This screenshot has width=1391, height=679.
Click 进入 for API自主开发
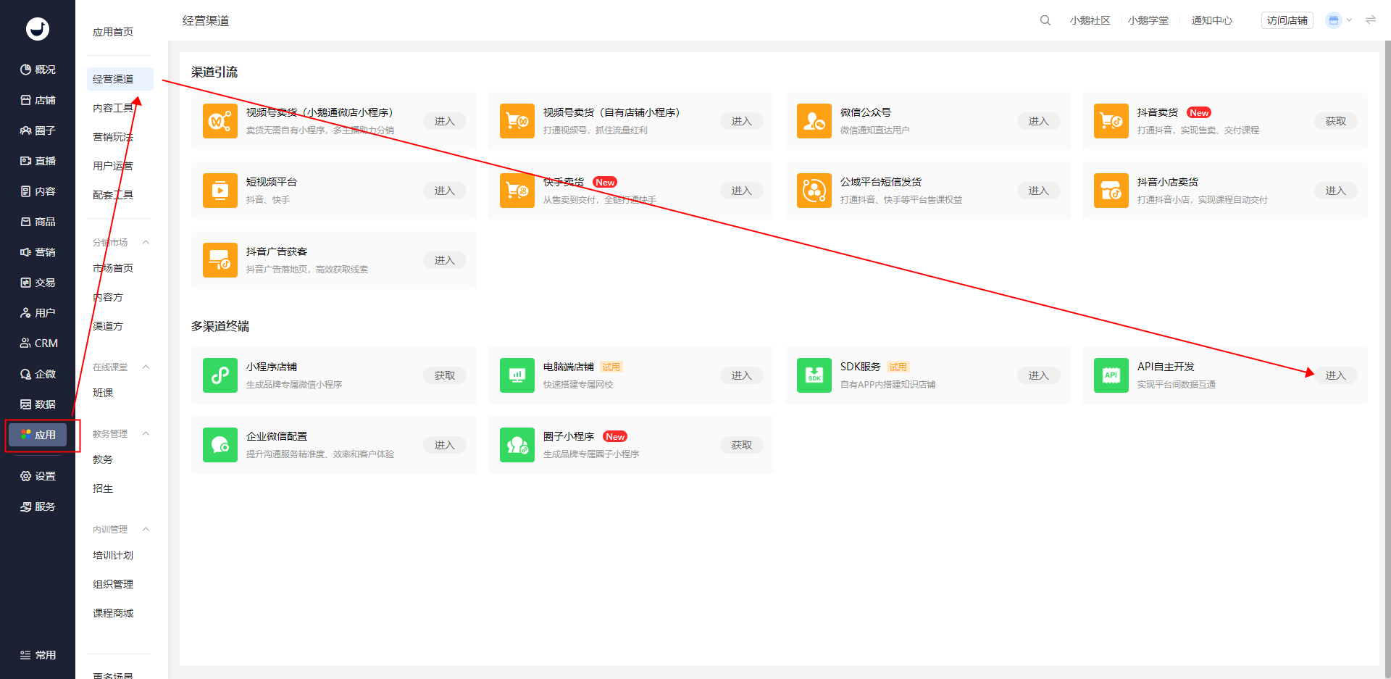tap(1335, 375)
